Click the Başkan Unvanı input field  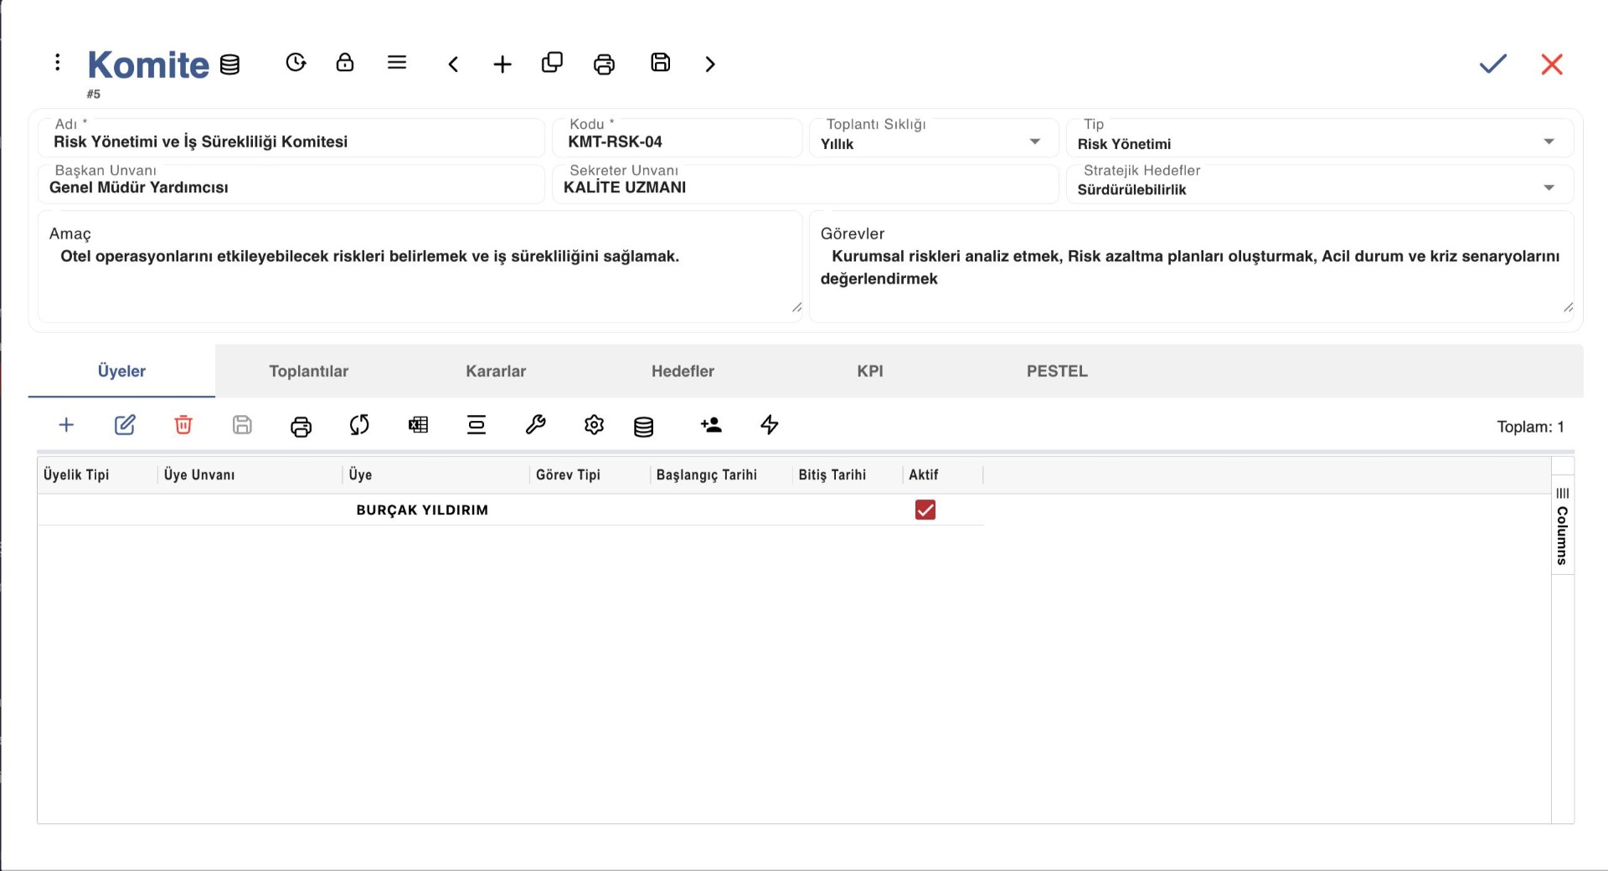coord(291,184)
